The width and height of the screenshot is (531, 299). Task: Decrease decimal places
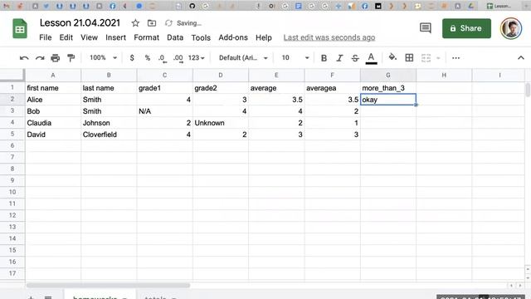coord(163,58)
